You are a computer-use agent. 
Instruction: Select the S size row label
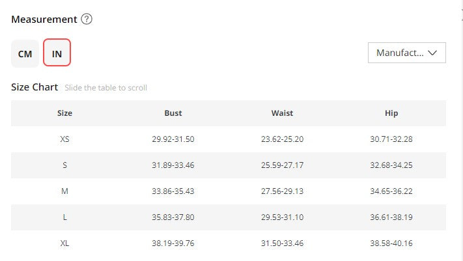coord(64,165)
